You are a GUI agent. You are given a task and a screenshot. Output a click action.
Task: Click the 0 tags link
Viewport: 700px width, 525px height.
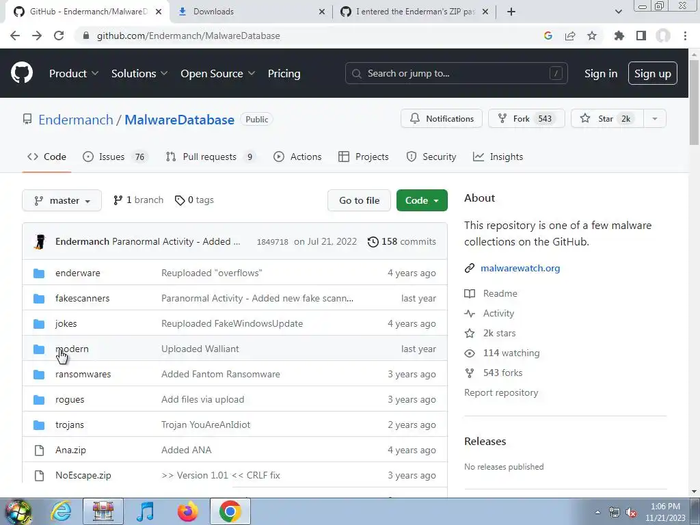pyautogui.click(x=194, y=200)
